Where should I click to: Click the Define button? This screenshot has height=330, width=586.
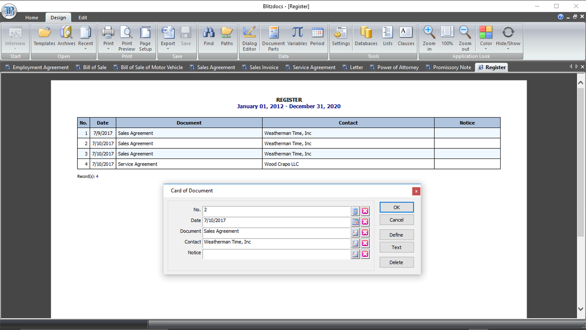396,234
